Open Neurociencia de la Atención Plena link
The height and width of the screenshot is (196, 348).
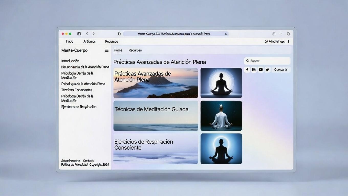[x=85, y=67]
